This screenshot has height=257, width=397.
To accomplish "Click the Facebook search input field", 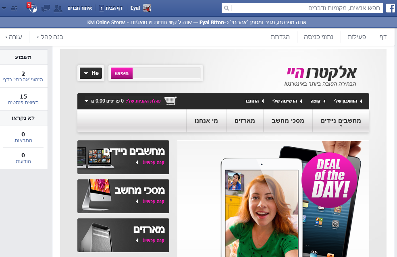I will 307,8.
